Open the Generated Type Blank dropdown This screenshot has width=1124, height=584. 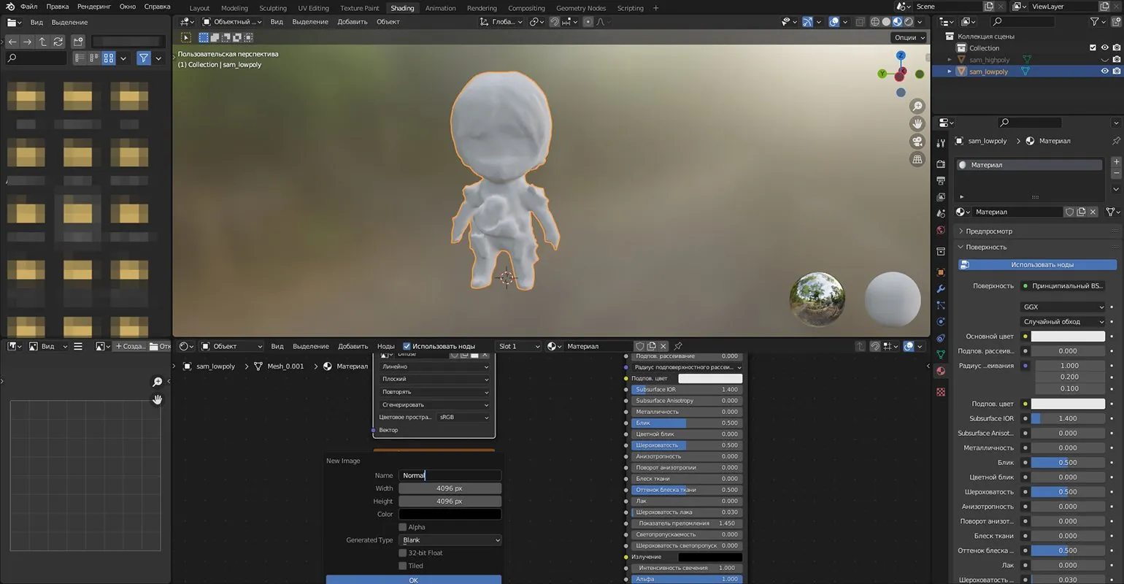point(450,540)
